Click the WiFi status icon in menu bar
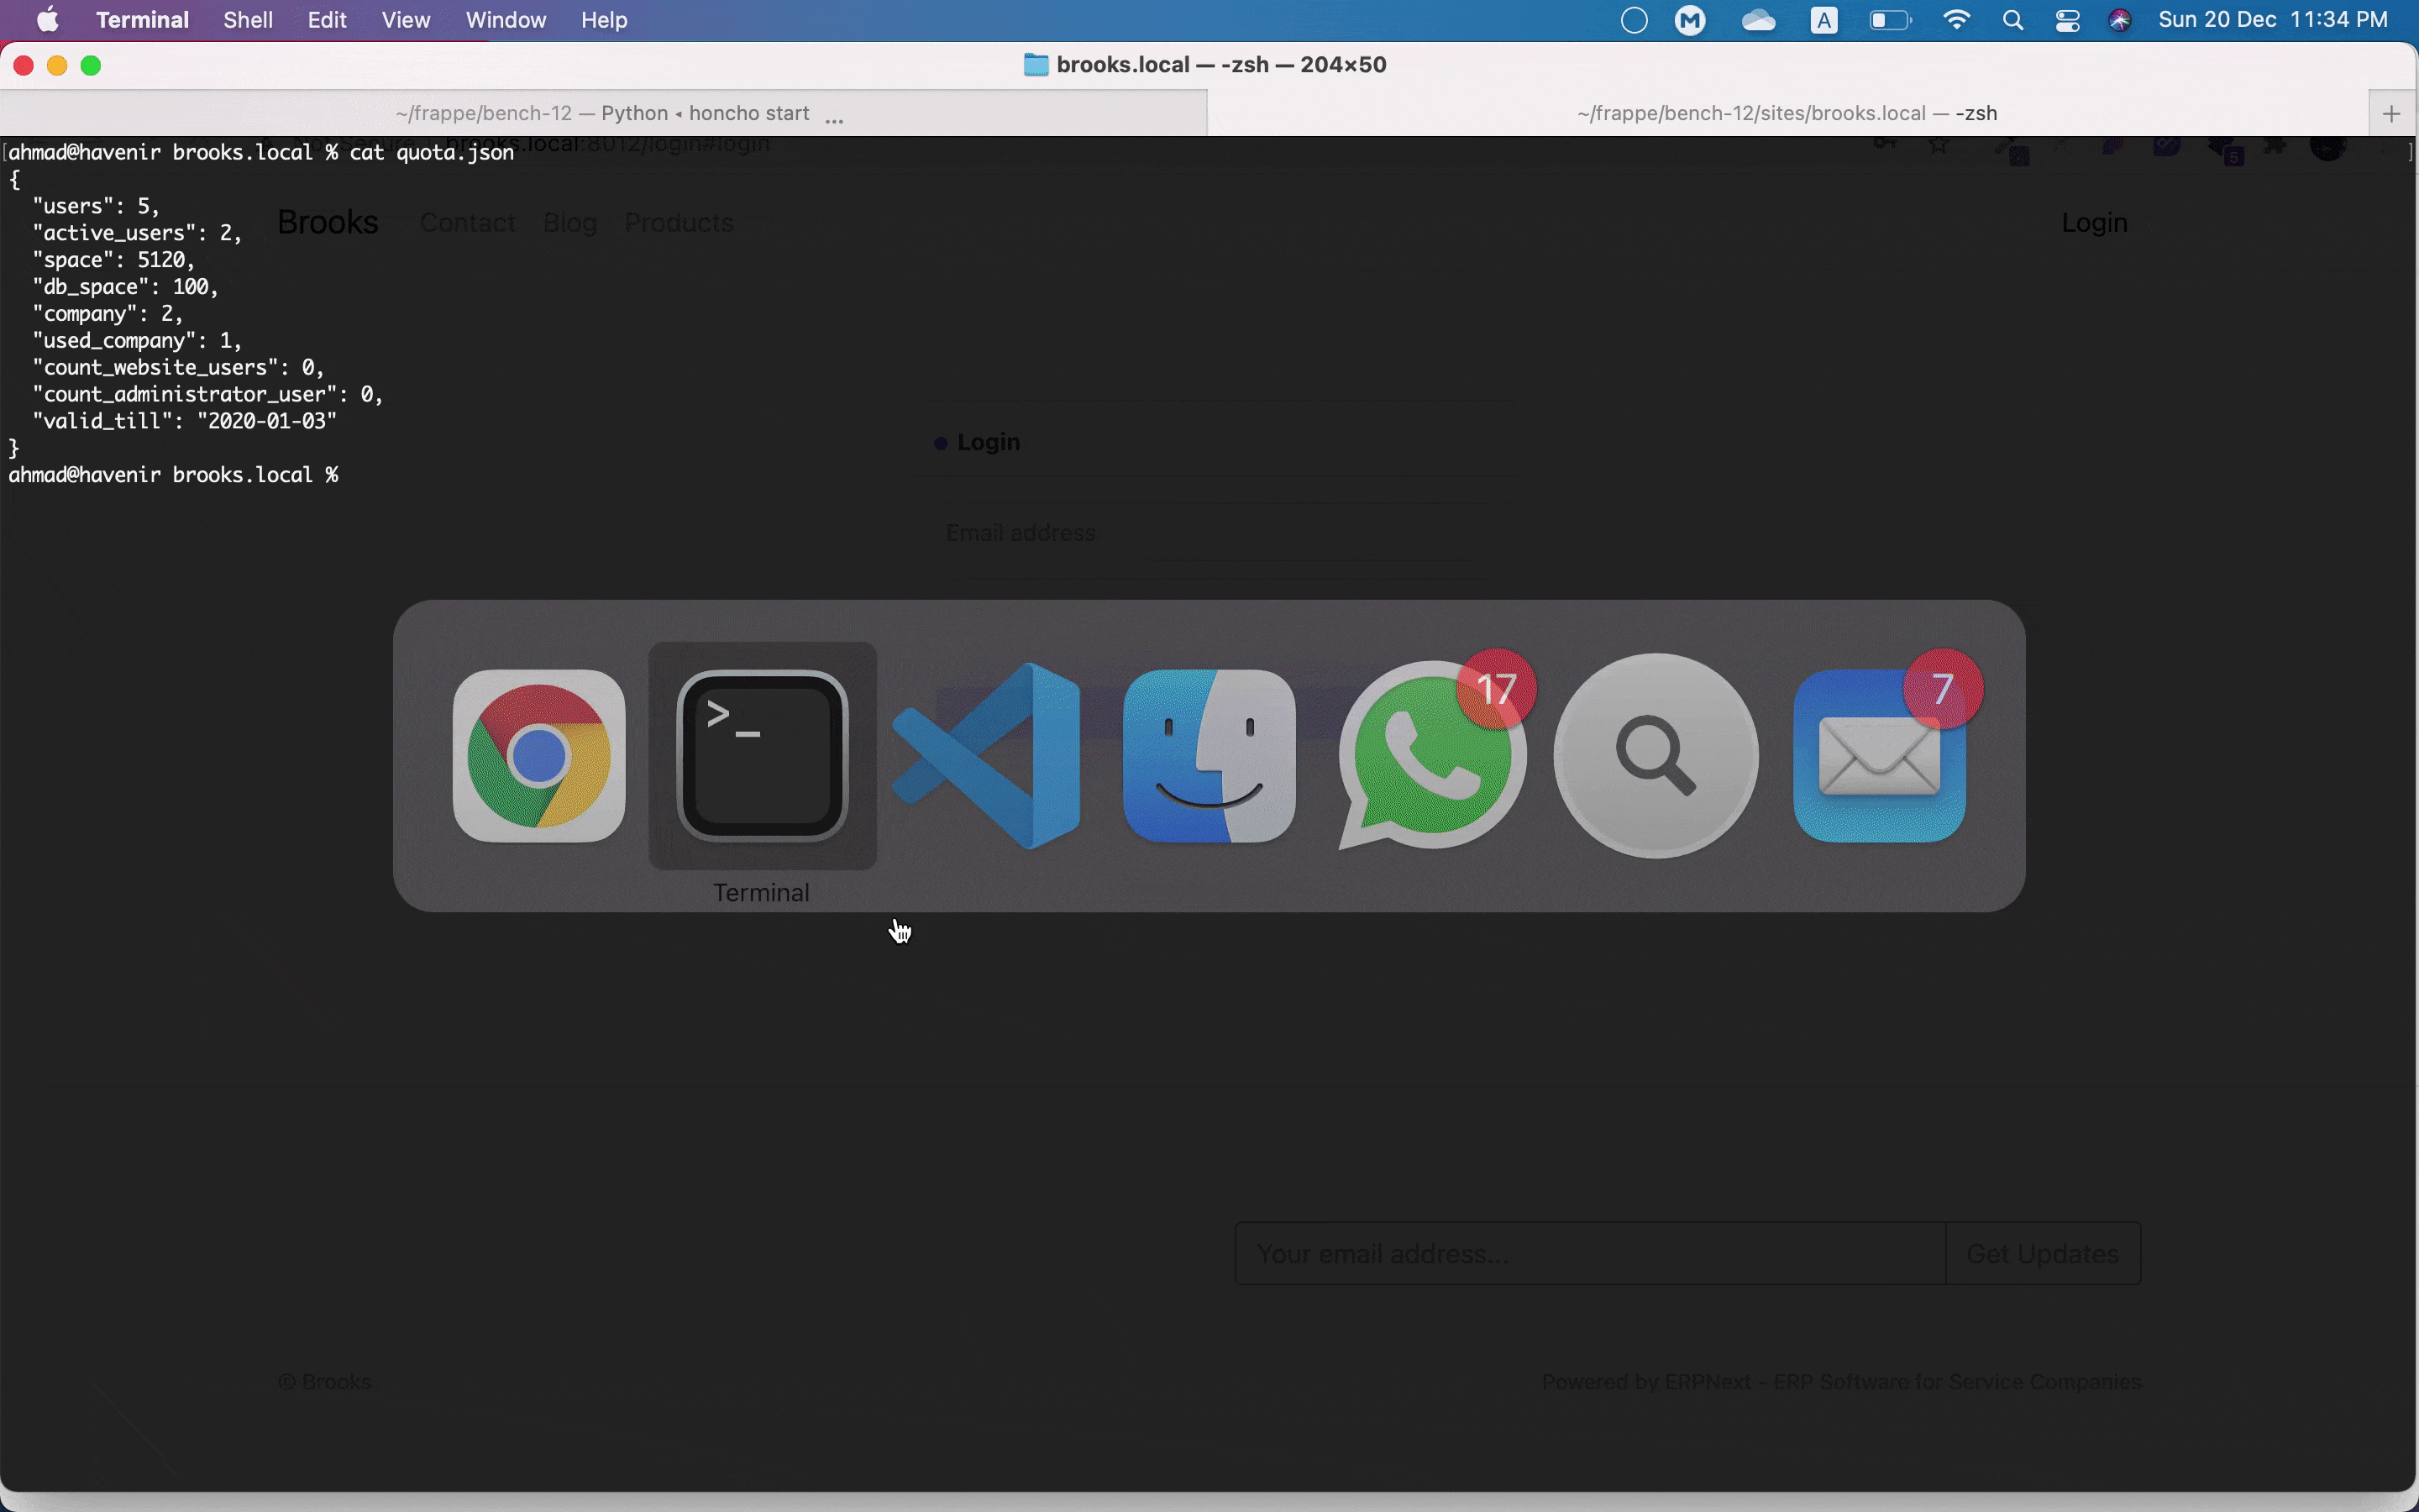The image size is (2419, 1512). (x=1954, y=19)
